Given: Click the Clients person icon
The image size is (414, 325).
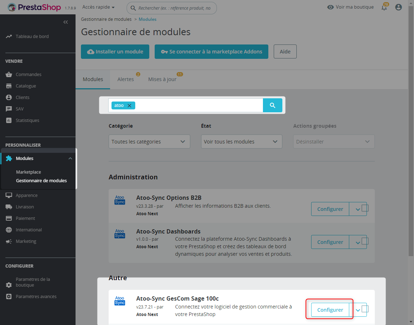Looking at the screenshot, I should pyautogui.click(x=9, y=98).
